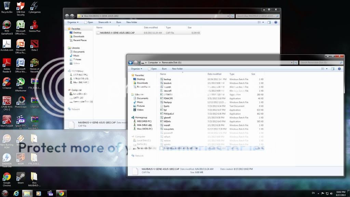Toggle preview pane in the Removable Disk window
Screen dimensions: 350x197
(333, 69)
